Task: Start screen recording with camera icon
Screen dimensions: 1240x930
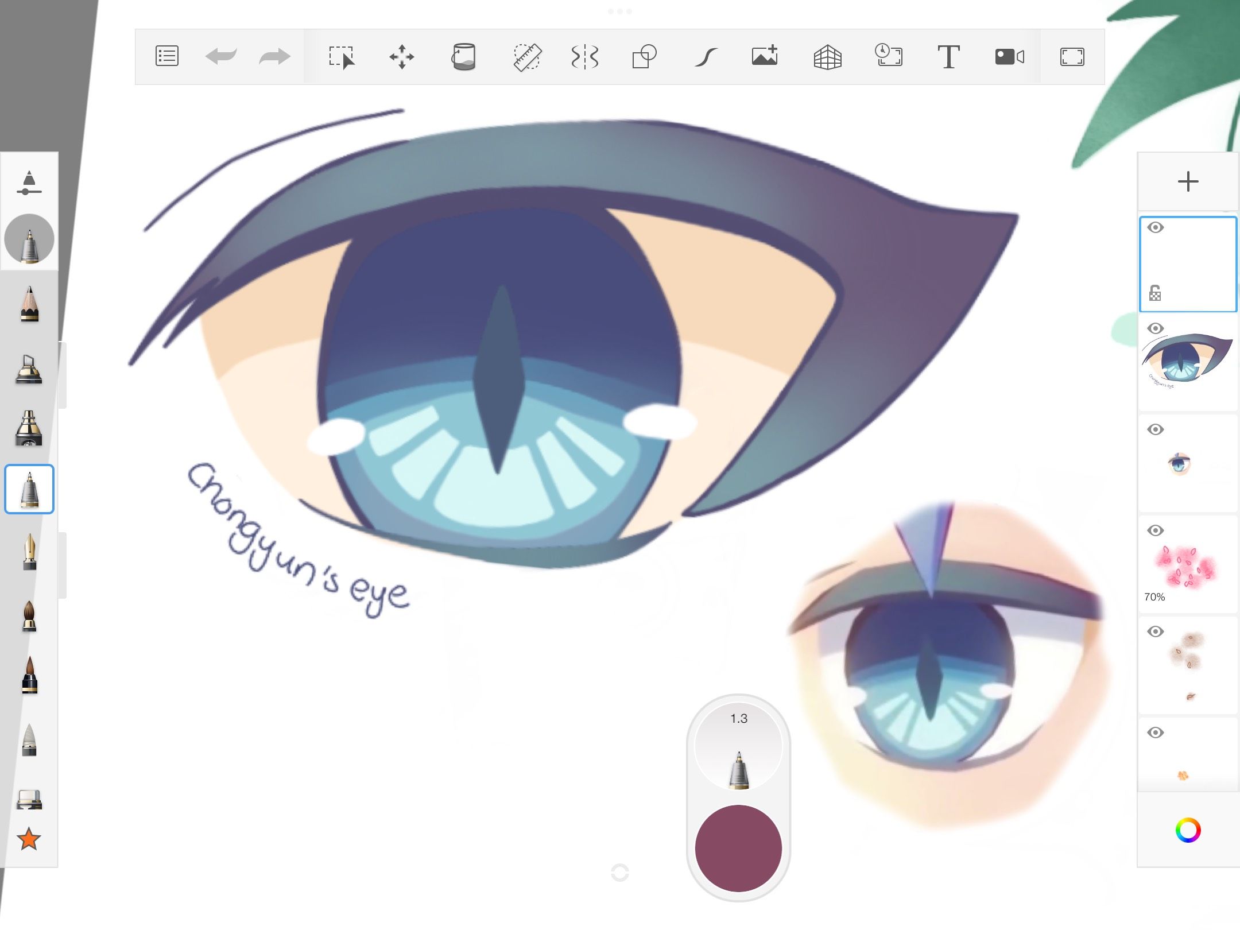Action: [1010, 56]
